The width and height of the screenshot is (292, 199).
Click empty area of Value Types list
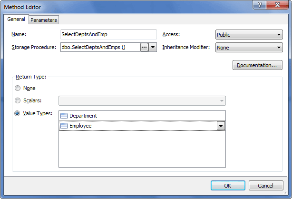pos(142,149)
